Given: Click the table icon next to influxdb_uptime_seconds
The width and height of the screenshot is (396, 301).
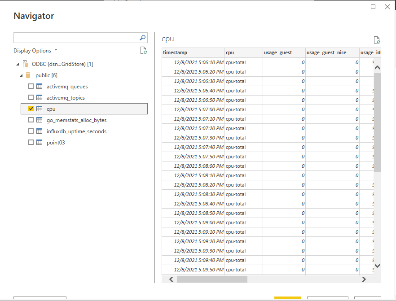Looking at the screenshot, I should click(x=39, y=131).
